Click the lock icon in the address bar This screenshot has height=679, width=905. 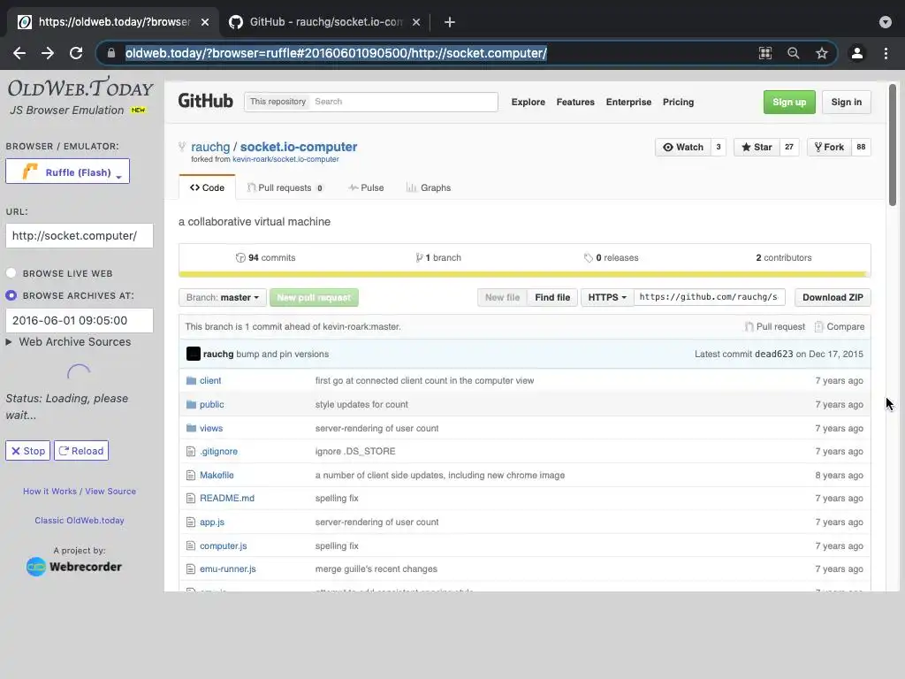111,53
